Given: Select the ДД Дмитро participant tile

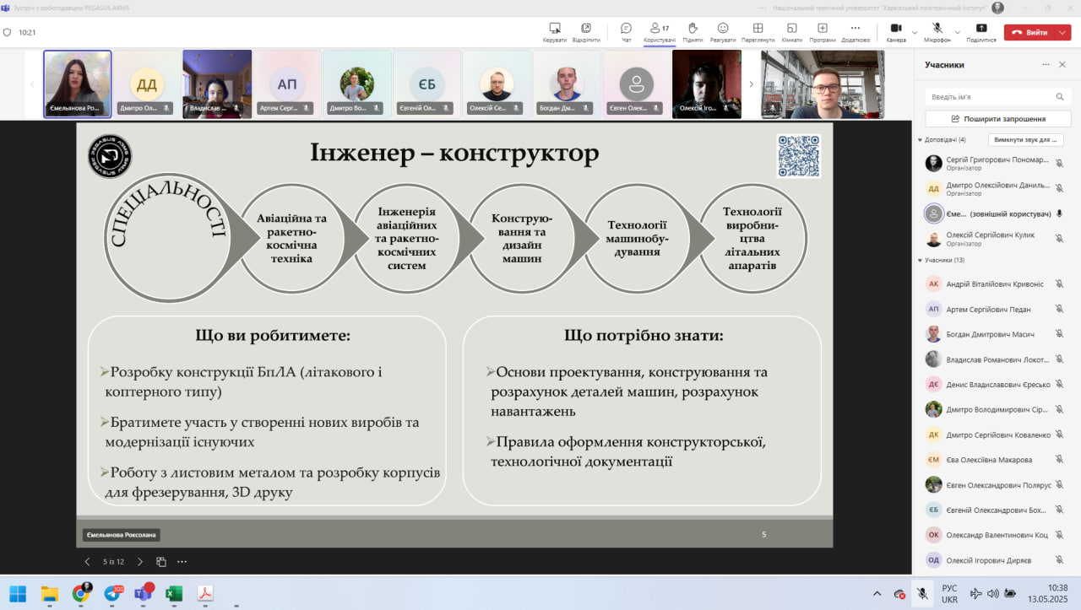Looking at the screenshot, I should 147,84.
